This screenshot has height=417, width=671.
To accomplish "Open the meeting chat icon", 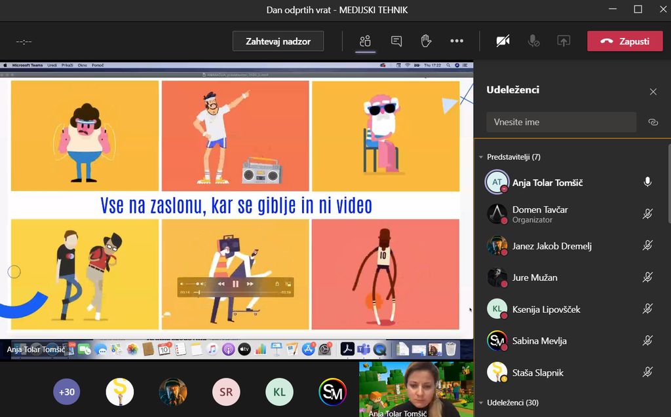I will point(396,41).
